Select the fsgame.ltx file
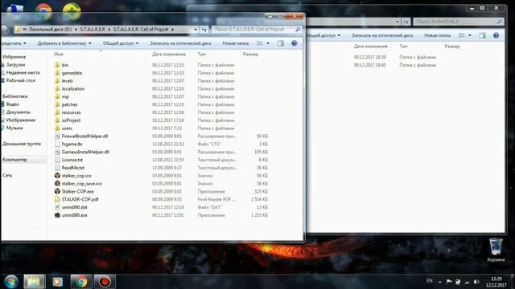515x289 pixels. click(72, 144)
